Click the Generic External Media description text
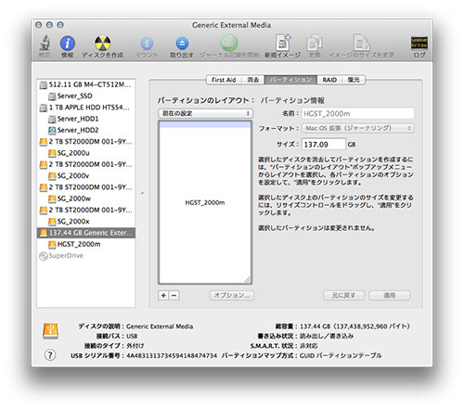Screen dimensions: 464x410 (160, 327)
